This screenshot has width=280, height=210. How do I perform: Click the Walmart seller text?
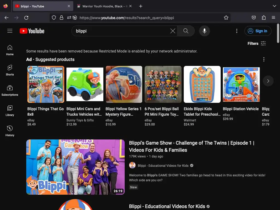tap(190, 120)
